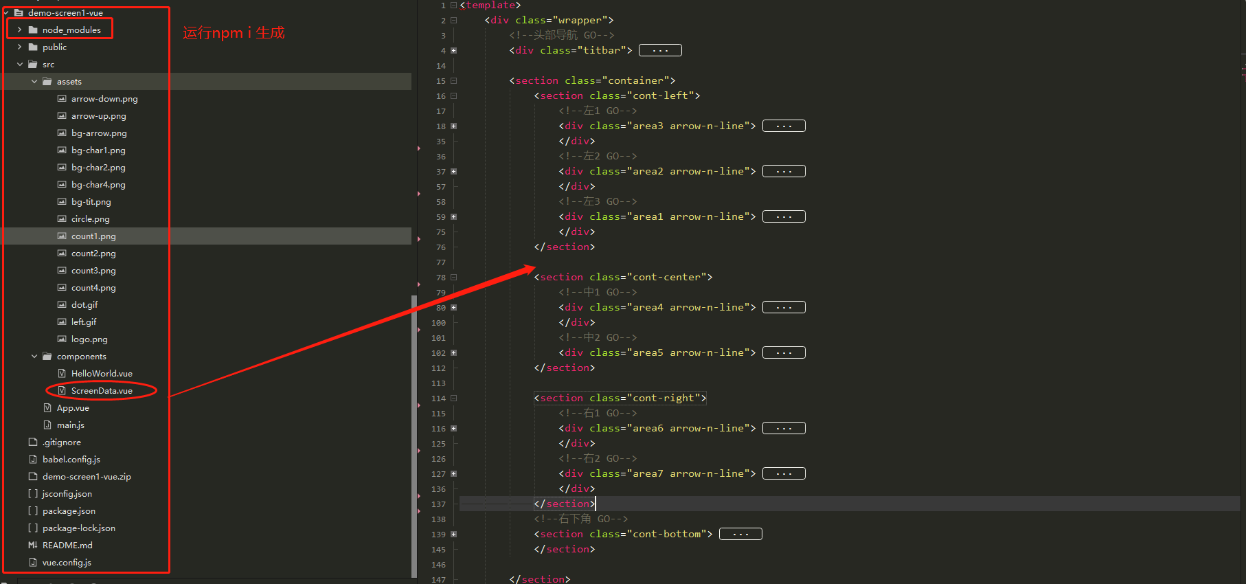Toggle fold marker on line 139 cont-bottom
1246x584 pixels.
pos(453,535)
